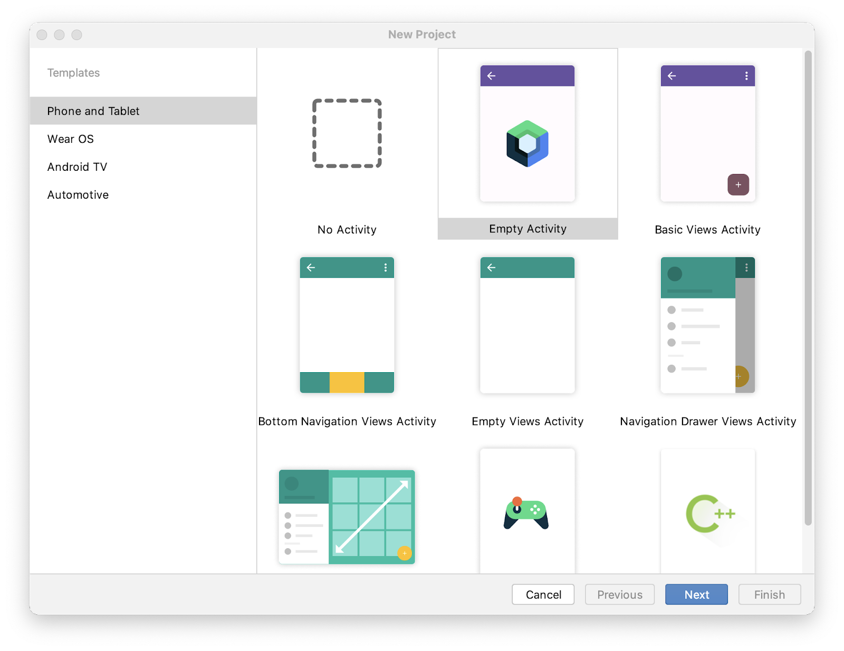844x651 pixels.
Task: Select Navigation Drawer Views Activity thumbnail
Action: coord(708,325)
